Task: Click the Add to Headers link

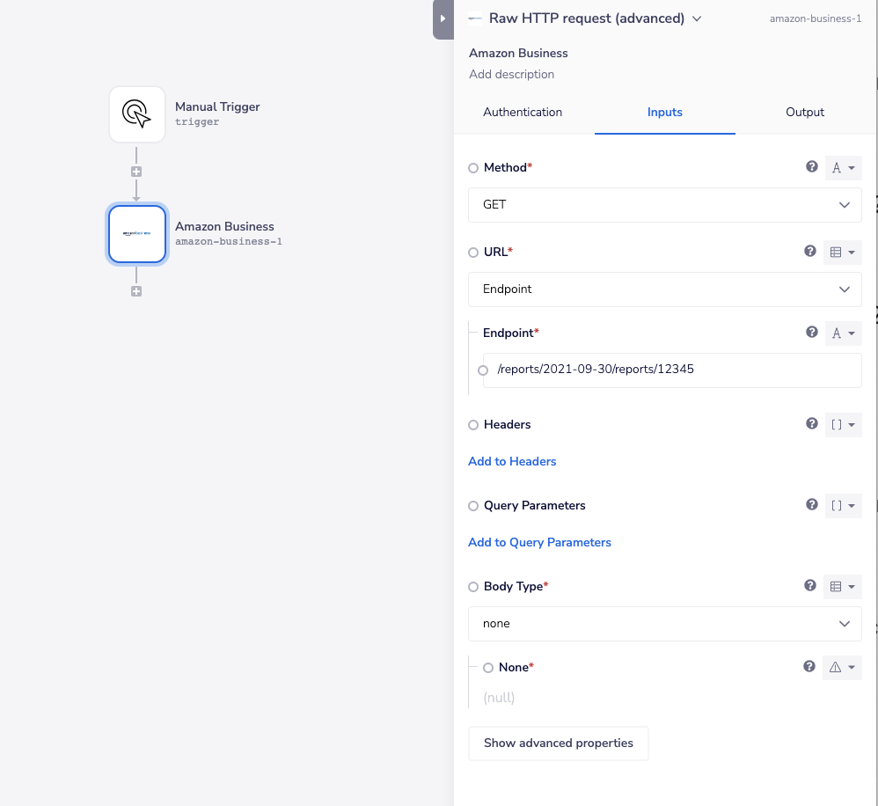Action: (x=512, y=461)
